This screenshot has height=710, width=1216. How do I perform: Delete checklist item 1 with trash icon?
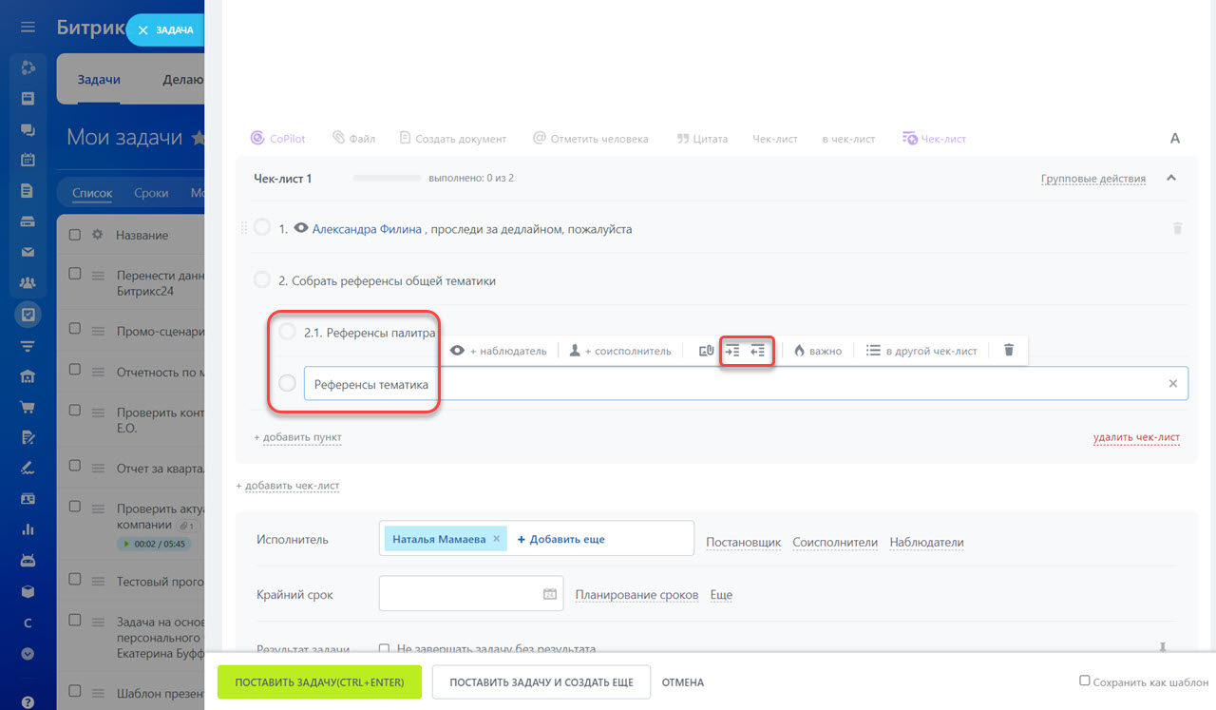[1178, 229]
